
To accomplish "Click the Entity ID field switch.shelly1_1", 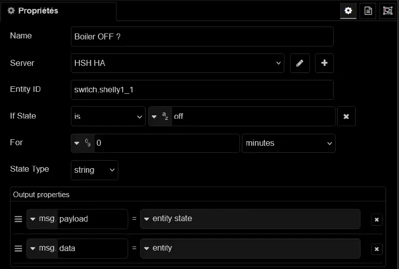I will coord(202,90).
